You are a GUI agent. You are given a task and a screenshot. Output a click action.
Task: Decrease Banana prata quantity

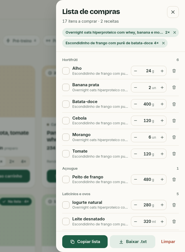pos(135,87)
